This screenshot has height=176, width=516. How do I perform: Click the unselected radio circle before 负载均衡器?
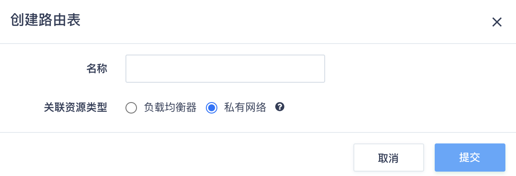pyautogui.click(x=131, y=107)
